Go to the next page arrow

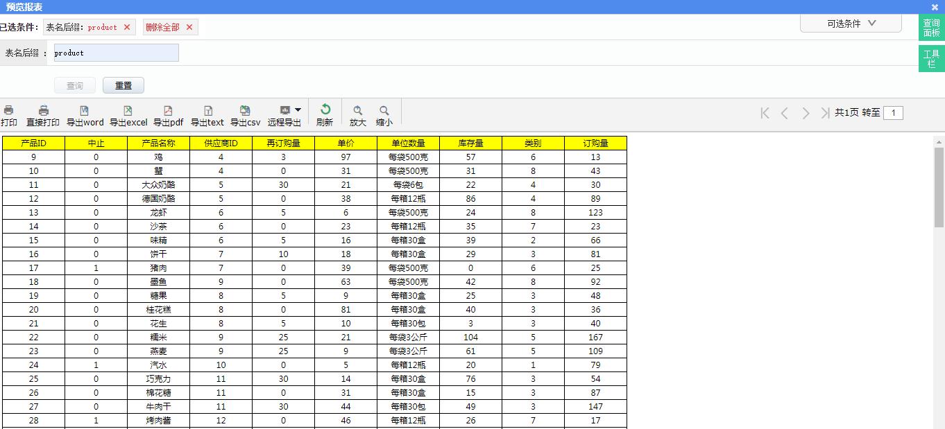tap(805, 113)
